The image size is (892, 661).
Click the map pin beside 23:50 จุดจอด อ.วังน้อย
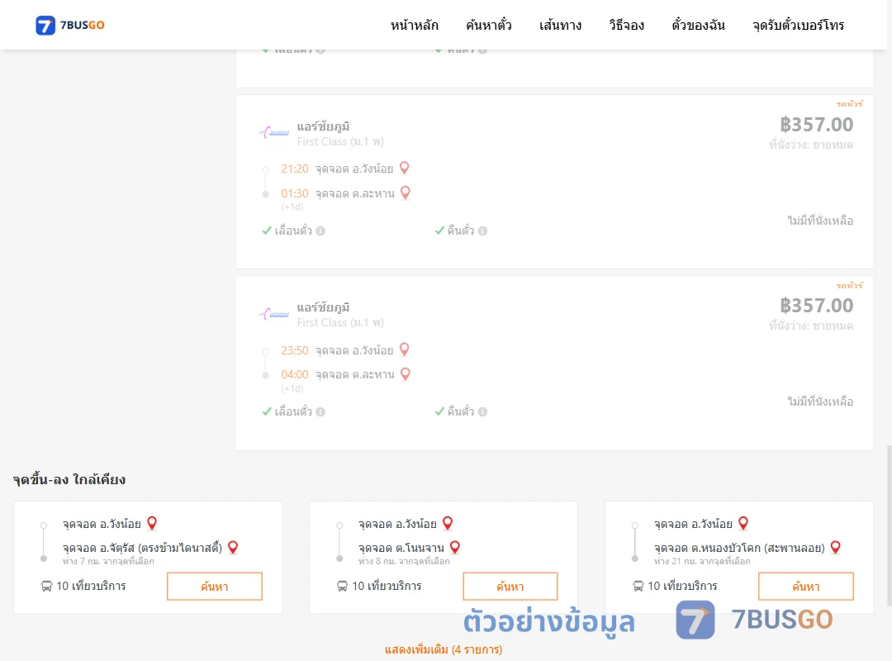405,349
